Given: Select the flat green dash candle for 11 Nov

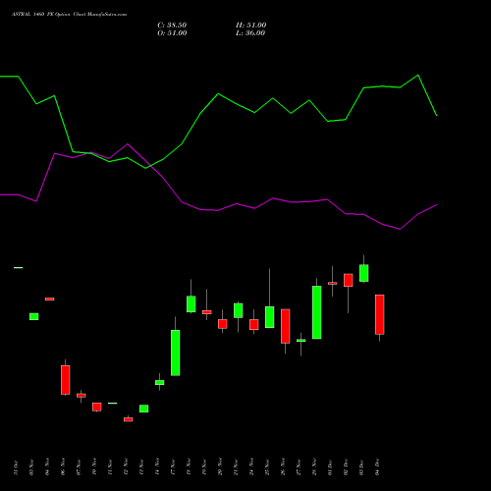Looking at the screenshot, I should [113, 404].
